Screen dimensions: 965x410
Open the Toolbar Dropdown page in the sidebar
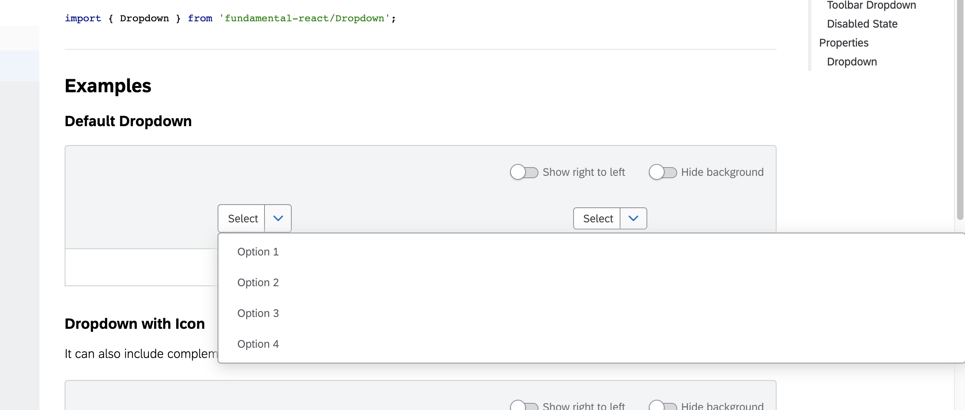(871, 5)
